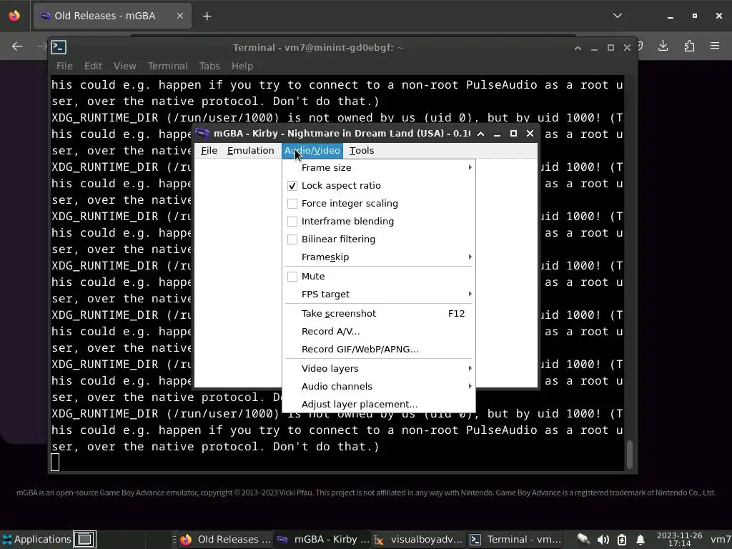Image resolution: width=732 pixels, height=549 pixels.
Task: Click the terminal cursor prompt line
Action: click(55, 463)
